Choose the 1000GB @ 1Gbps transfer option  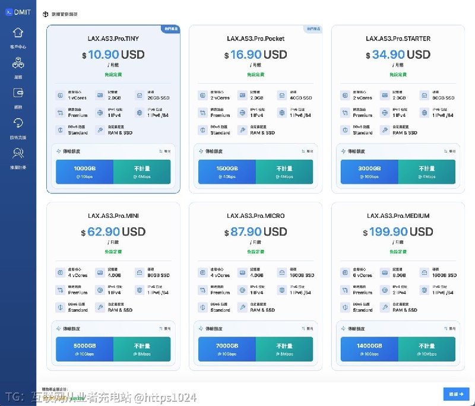click(84, 172)
